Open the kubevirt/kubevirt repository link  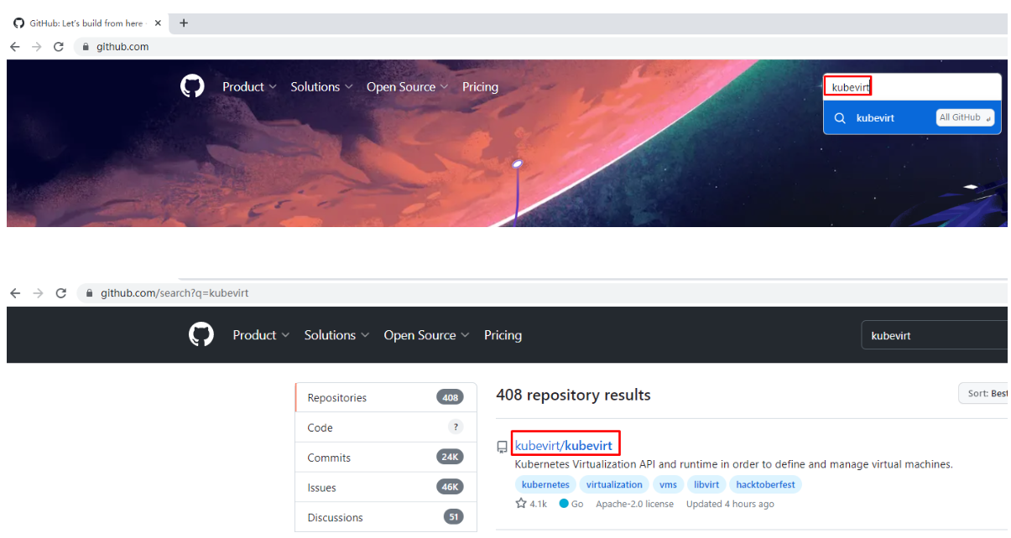pos(564,445)
